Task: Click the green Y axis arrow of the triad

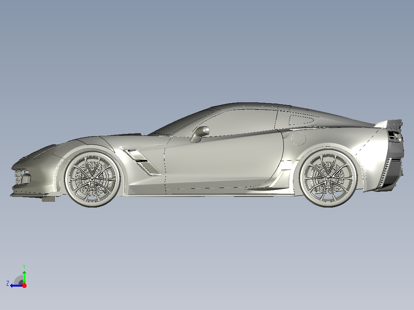Action: 24,277
